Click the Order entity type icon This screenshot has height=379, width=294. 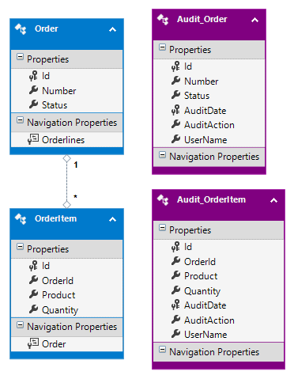pyautogui.click(x=21, y=29)
